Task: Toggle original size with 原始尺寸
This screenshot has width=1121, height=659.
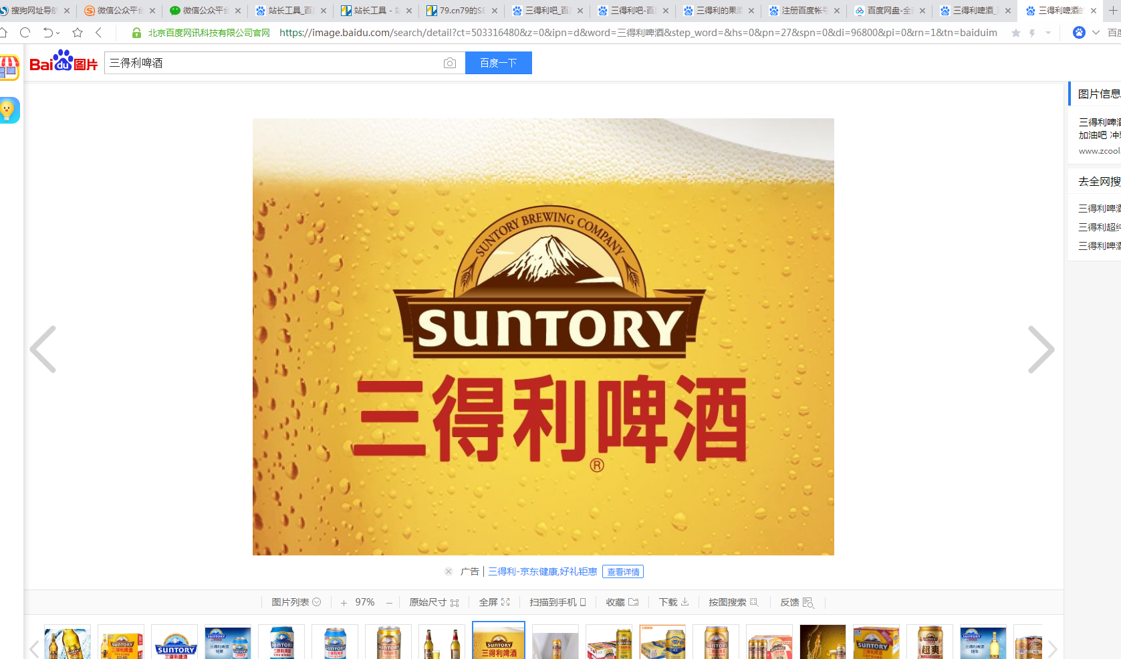Action: (x=434, y=602)
